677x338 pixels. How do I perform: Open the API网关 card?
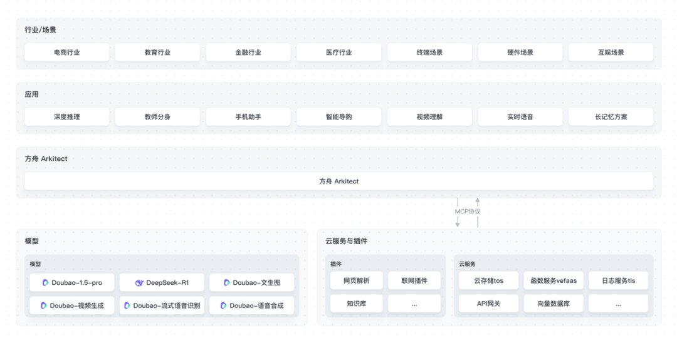coord(489,304)
